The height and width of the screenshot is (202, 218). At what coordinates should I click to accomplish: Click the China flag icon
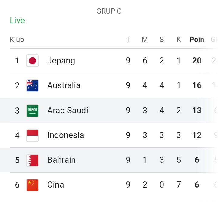click(x=32, y=185)
